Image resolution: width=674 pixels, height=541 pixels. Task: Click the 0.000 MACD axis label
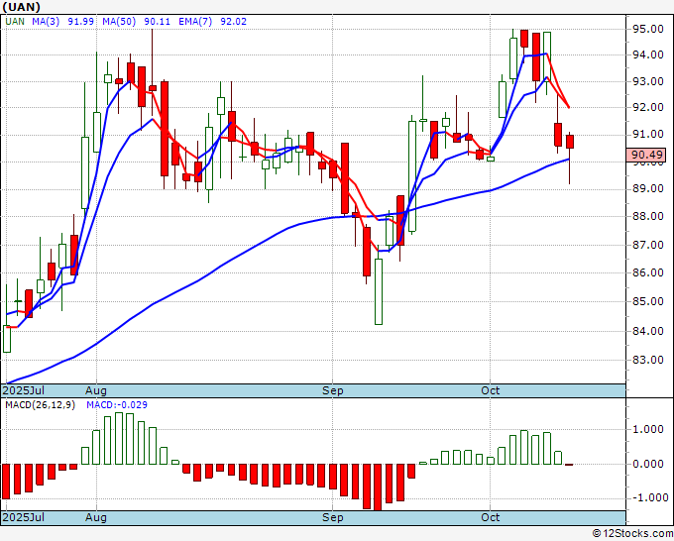pyautogui.click(x=648, y=464)
